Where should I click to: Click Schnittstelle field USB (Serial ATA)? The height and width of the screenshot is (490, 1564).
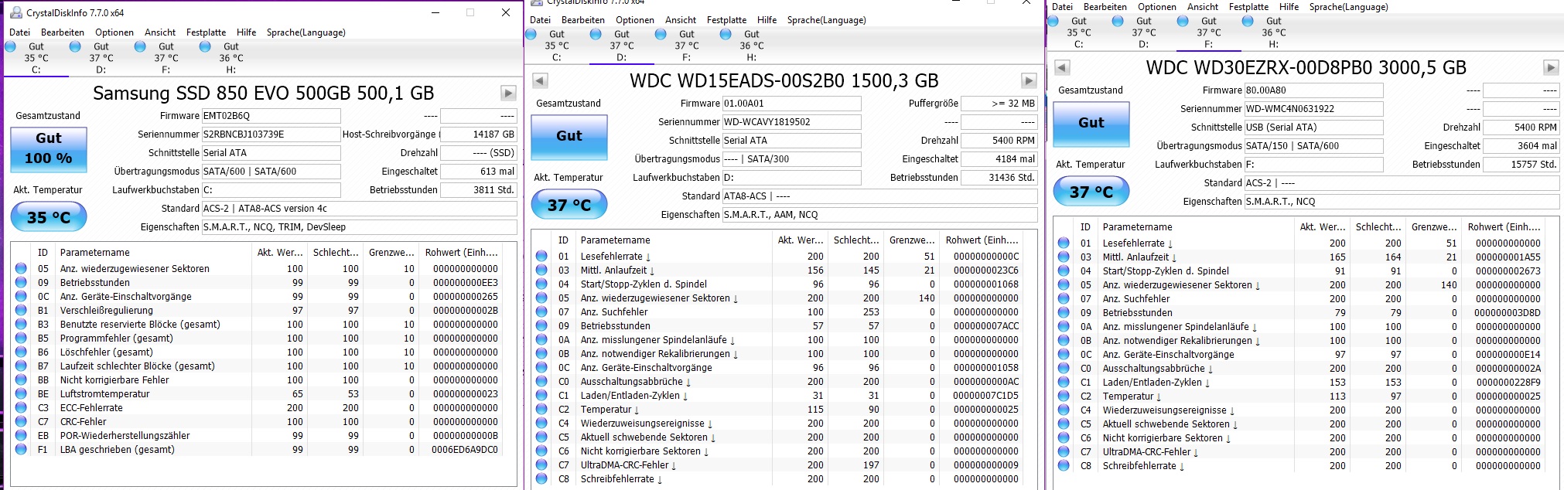tap(1313, 128)
